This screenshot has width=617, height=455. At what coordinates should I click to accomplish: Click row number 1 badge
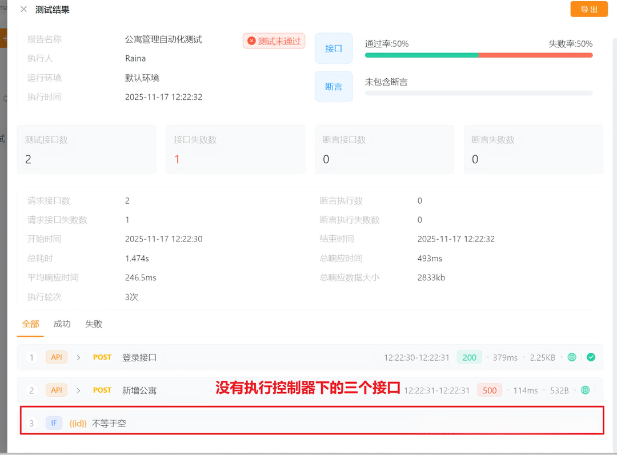31,357
